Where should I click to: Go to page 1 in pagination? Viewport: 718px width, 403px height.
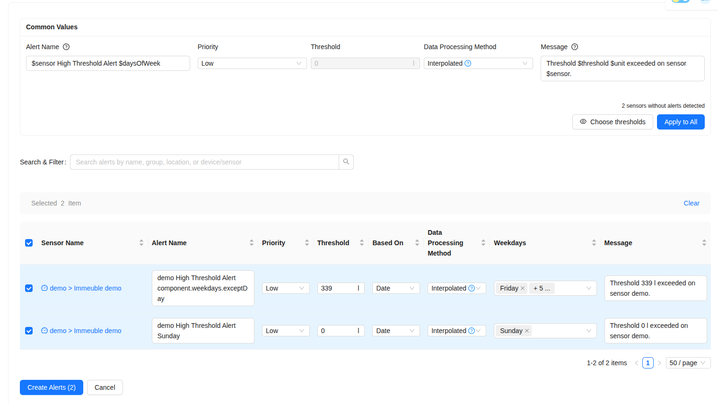coord(648,363)
